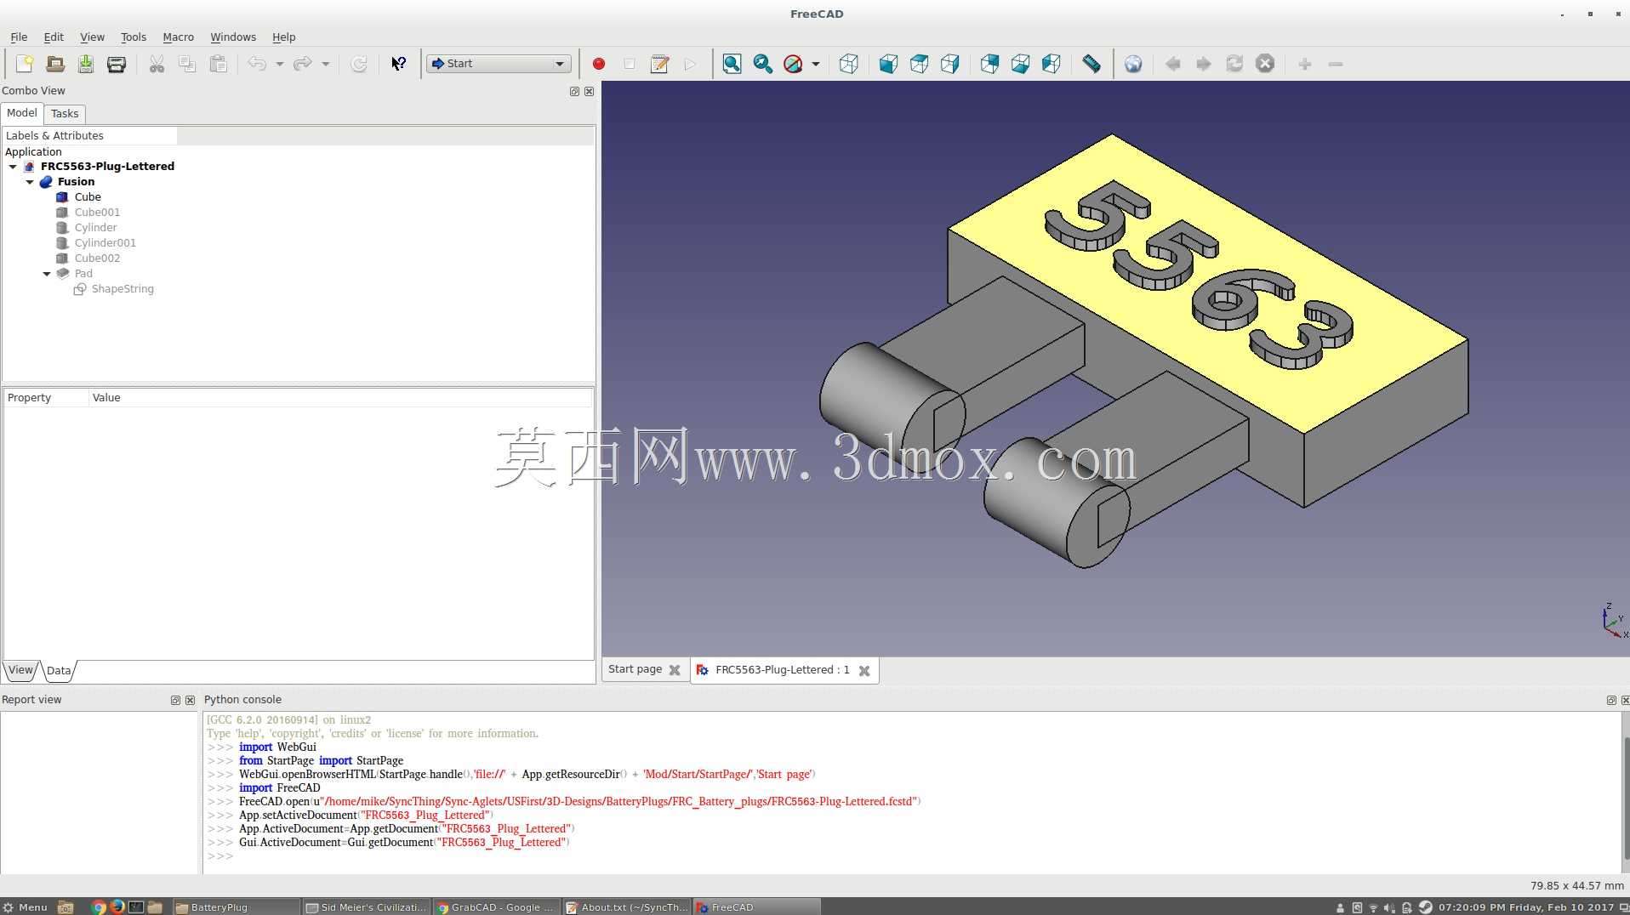Switch to the Data property tab
Image resolution: width=1630 pixels, height=915 pixels.
(x=59, y=671)
